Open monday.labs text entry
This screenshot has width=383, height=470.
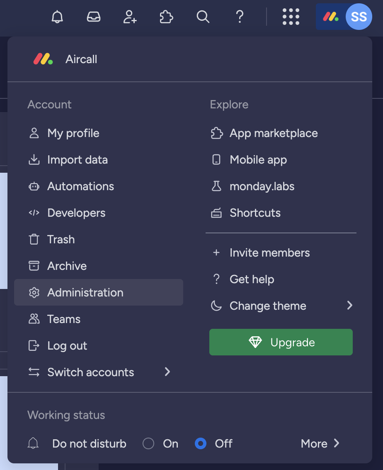pos(262,186)
